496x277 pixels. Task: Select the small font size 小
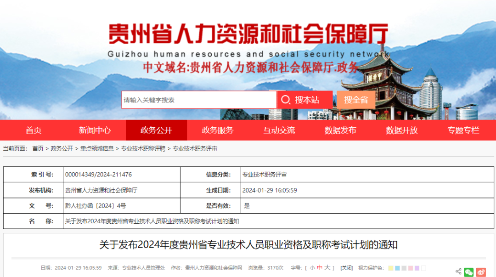[312, 268]
